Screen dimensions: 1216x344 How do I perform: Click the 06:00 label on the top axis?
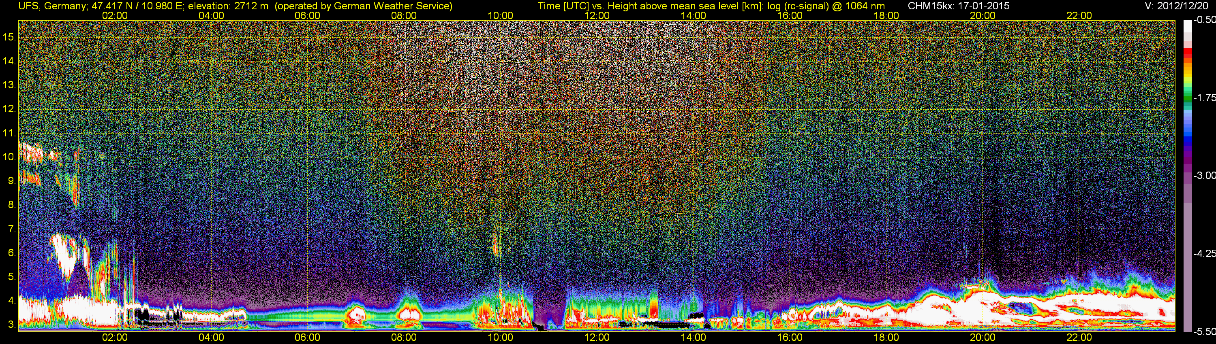pos(307,15)
